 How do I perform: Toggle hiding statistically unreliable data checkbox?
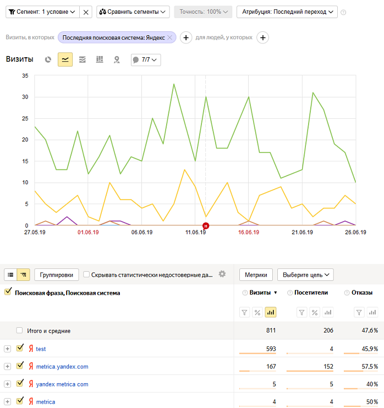tap(86, 274)
